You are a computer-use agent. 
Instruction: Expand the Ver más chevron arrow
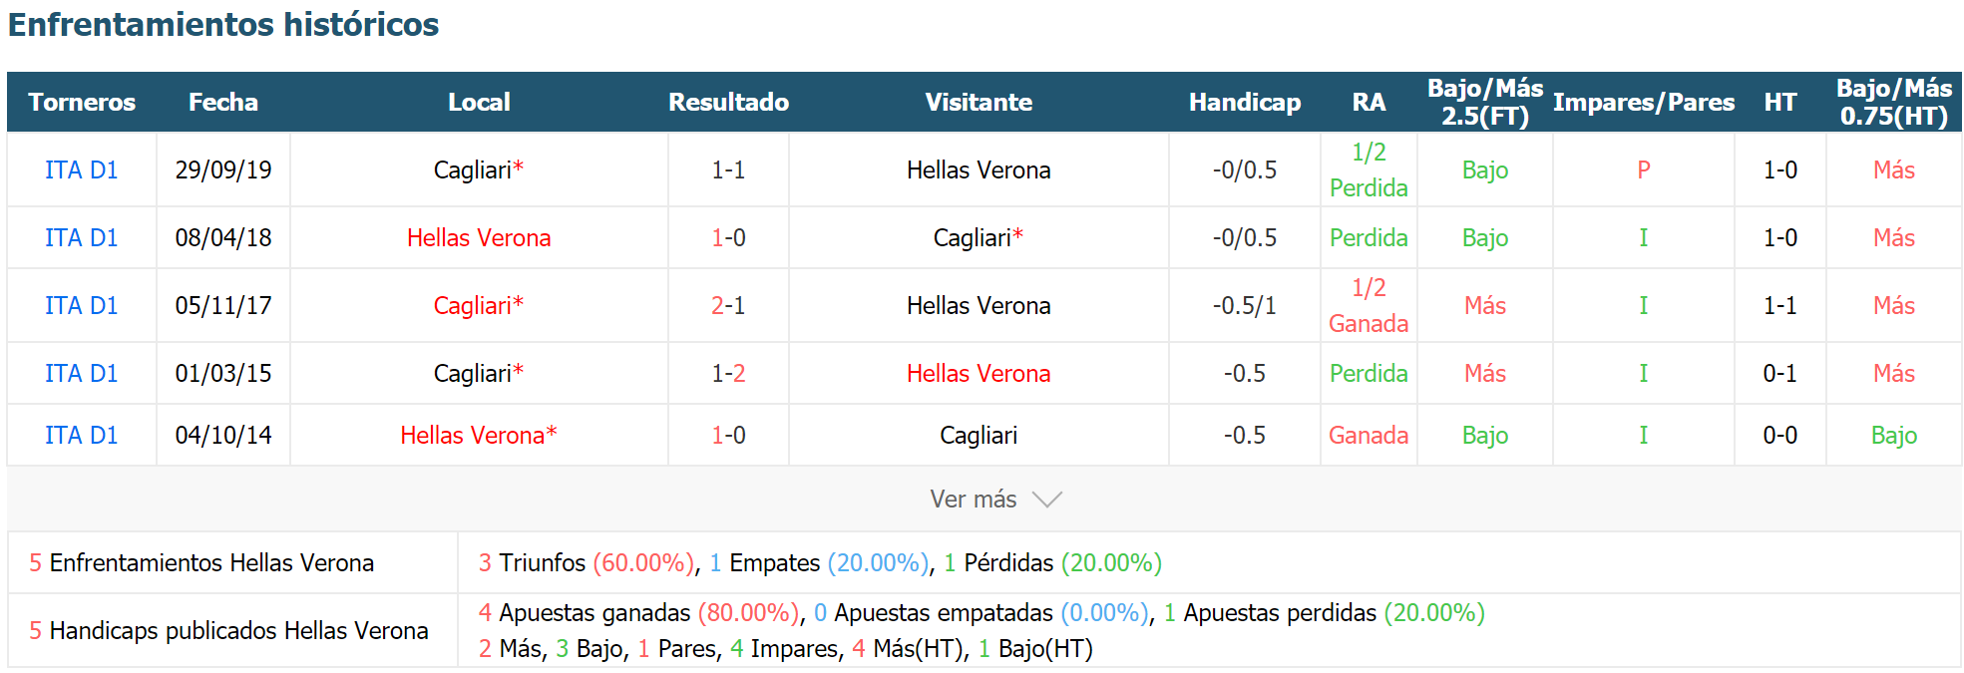(x=1046, y=500)
